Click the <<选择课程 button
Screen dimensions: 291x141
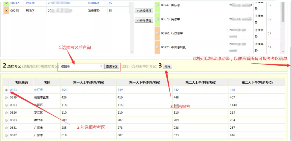(144, 11)
